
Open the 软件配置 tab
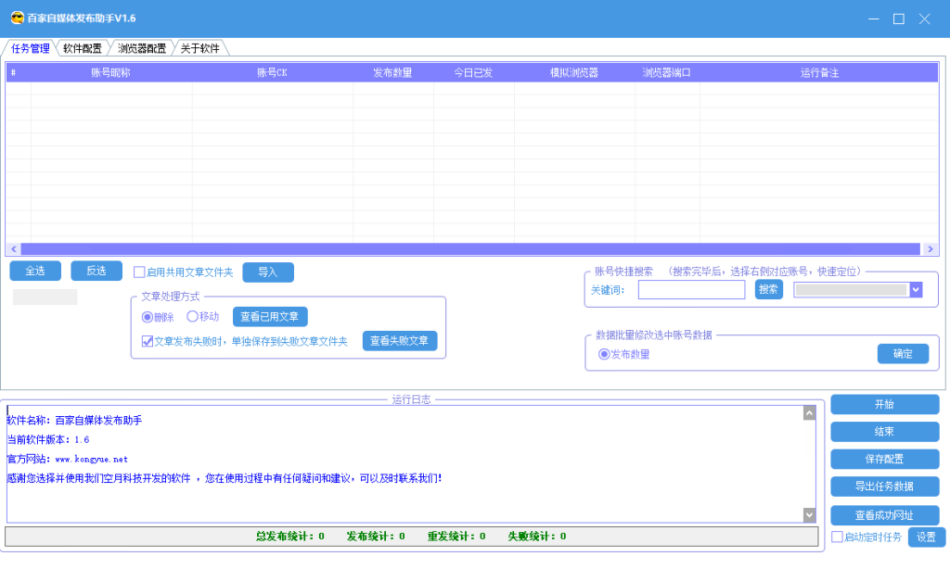pyautogui.click(x=83, y=48)
